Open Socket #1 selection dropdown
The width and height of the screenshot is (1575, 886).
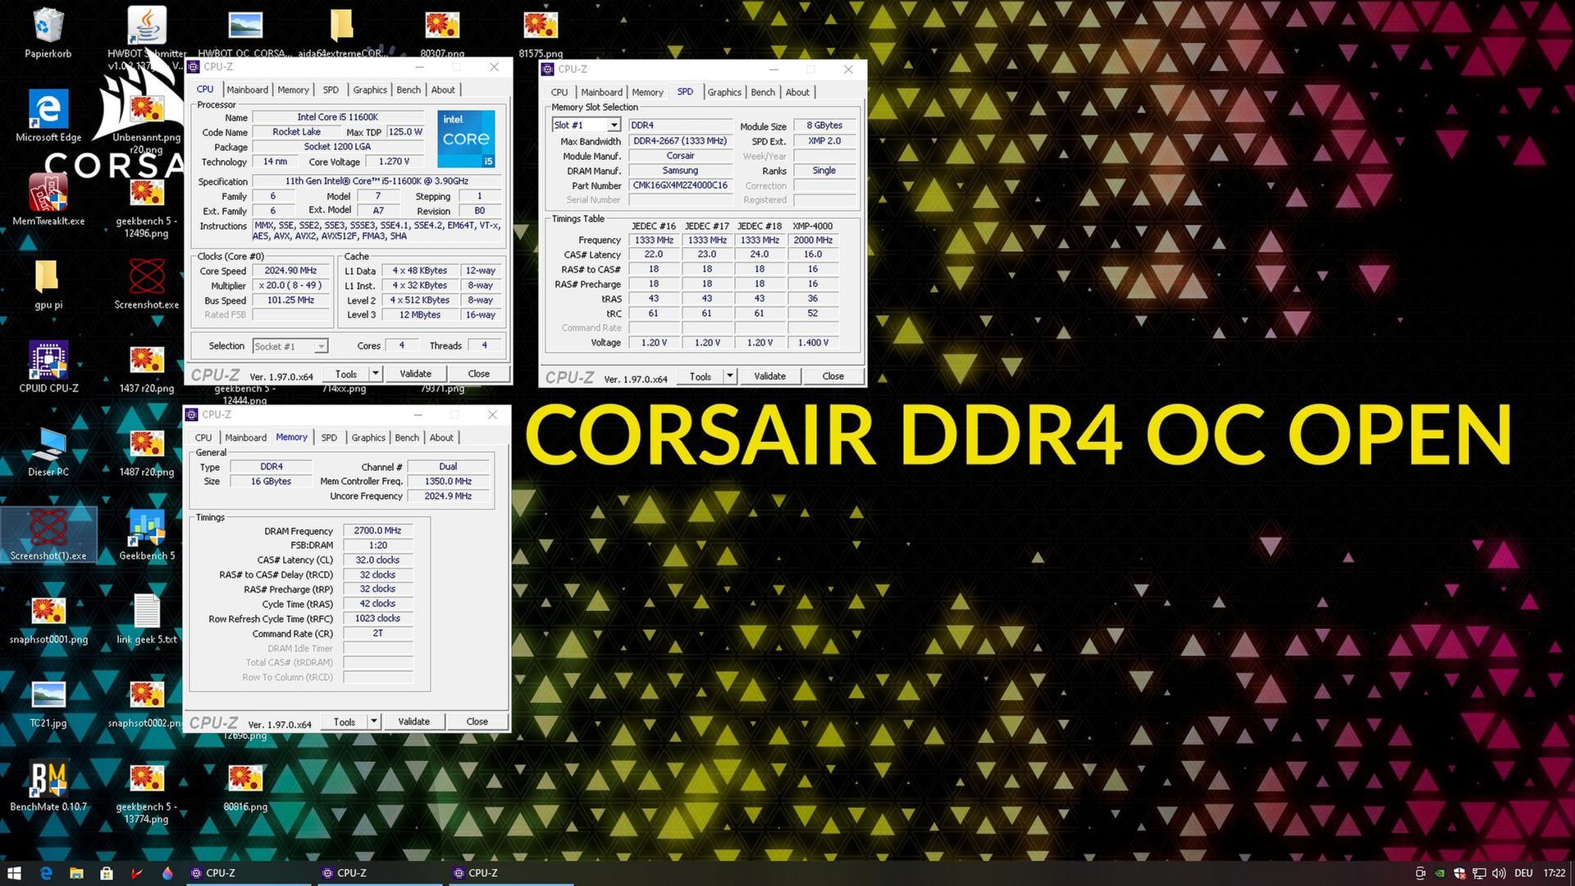[x=290, y=346]
